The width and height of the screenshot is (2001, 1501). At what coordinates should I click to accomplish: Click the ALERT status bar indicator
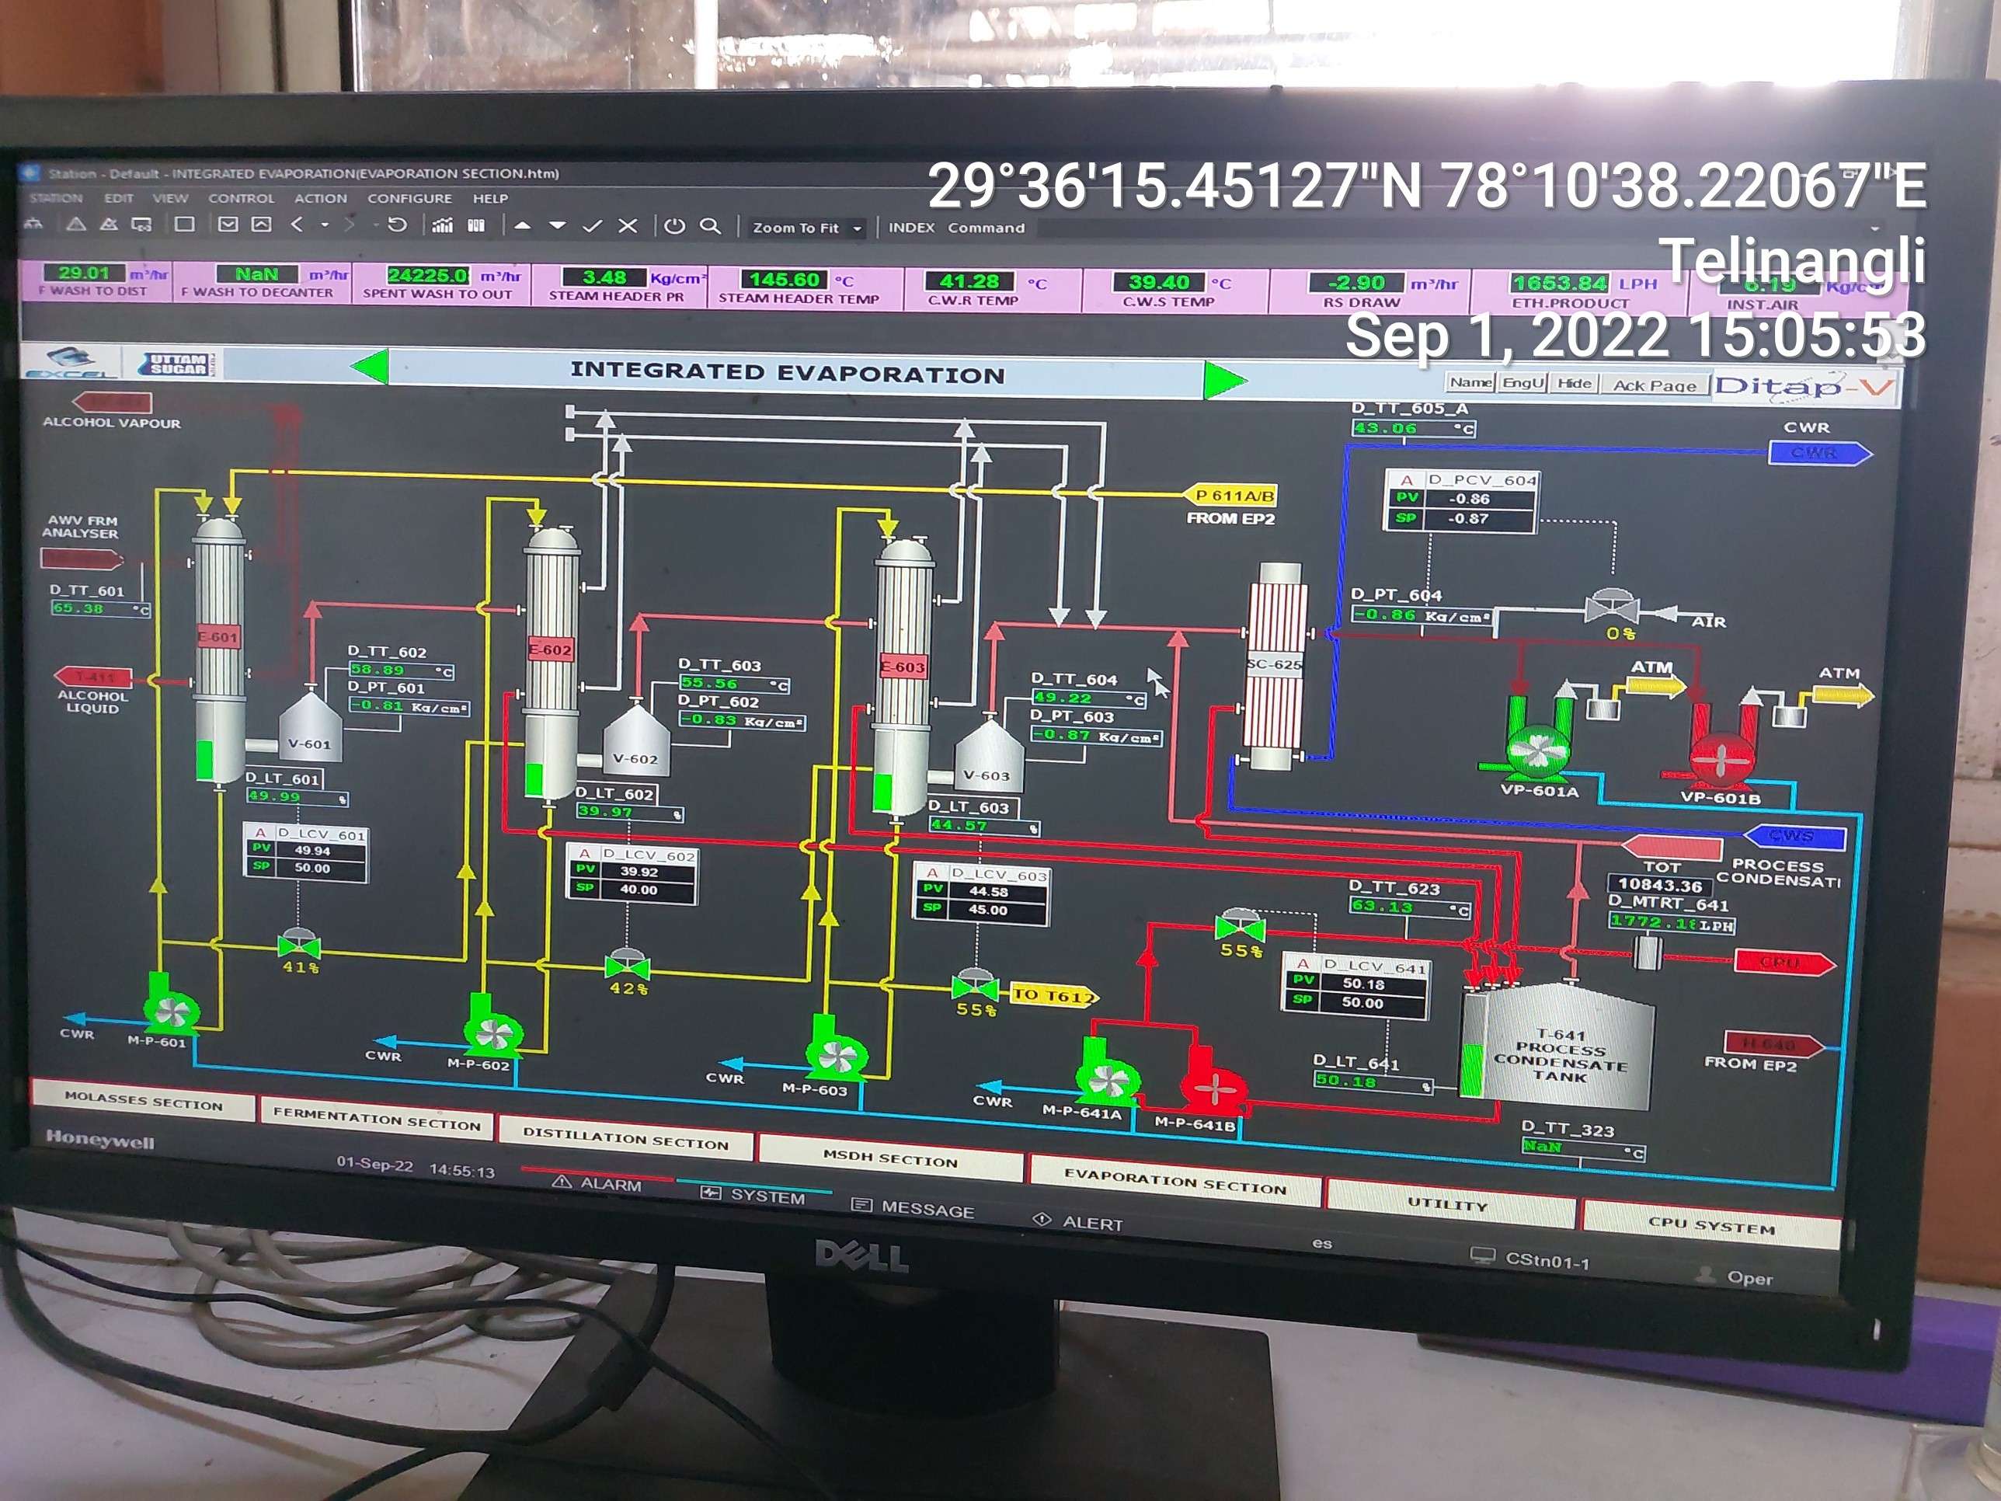click(1078, 1222)
